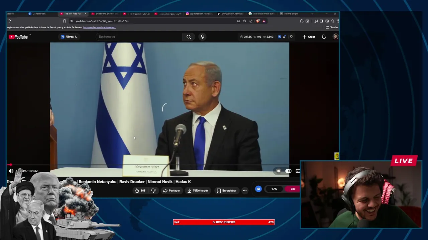Dislike the video with thumbs-down
428x240 pixels.
pos(153,191)
